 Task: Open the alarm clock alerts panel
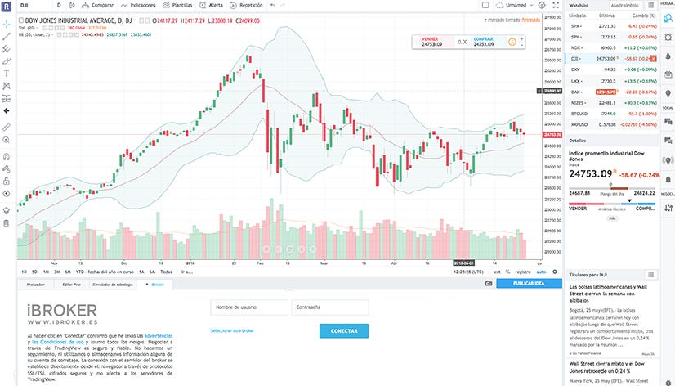point(668,37)
